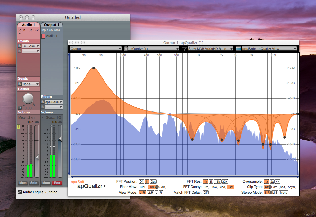Switch Filter View to 10dB
Viewport: 316px width, 217px height.
click(143, 187)
